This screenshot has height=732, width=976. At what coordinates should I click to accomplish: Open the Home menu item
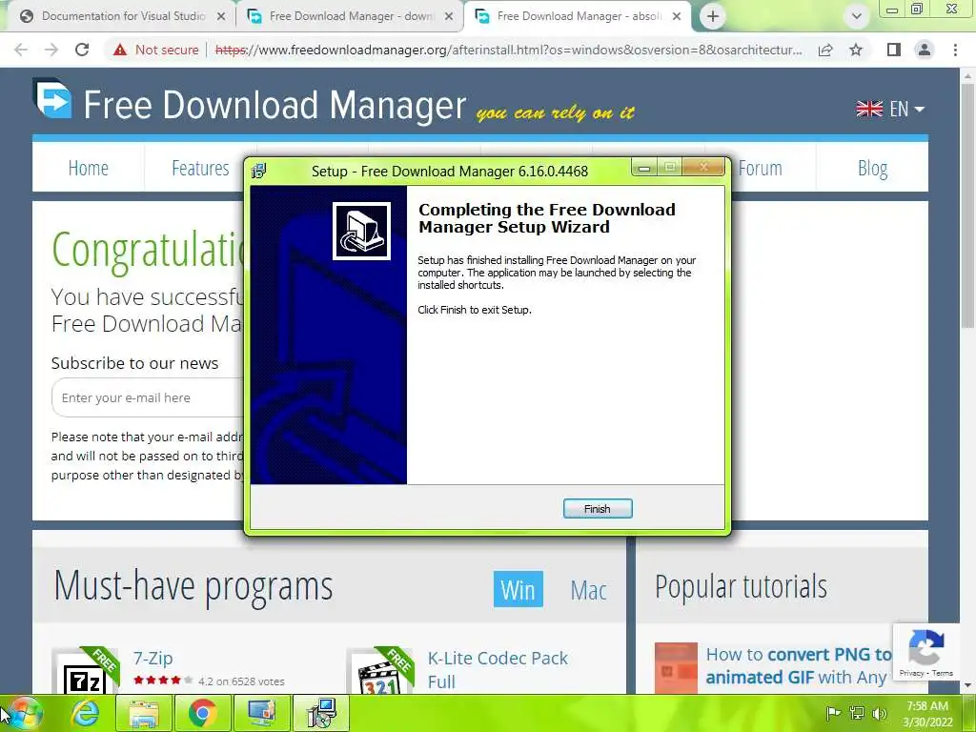tap(89, 168)
